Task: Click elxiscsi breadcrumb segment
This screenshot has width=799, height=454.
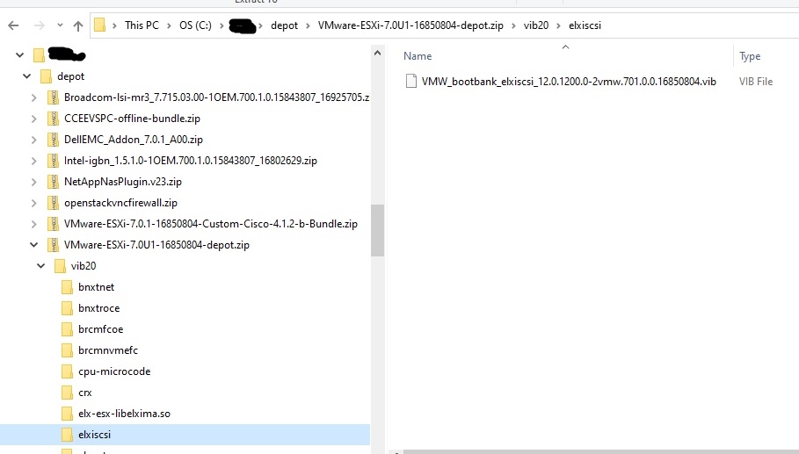Action: pos(585,25)
